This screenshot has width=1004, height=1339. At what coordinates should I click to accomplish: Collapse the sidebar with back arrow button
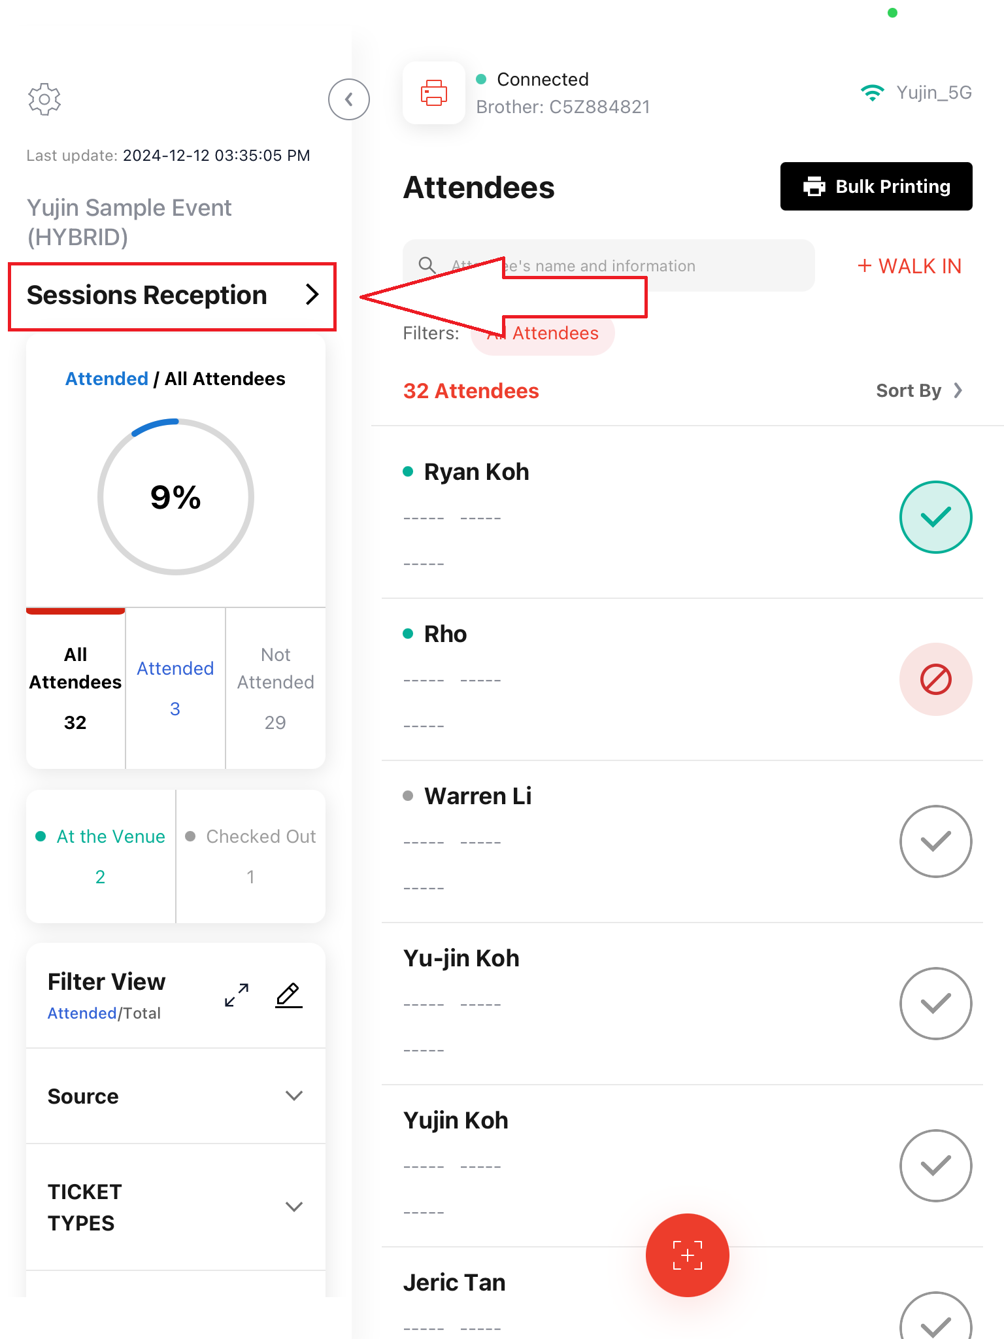pos(349,99)
